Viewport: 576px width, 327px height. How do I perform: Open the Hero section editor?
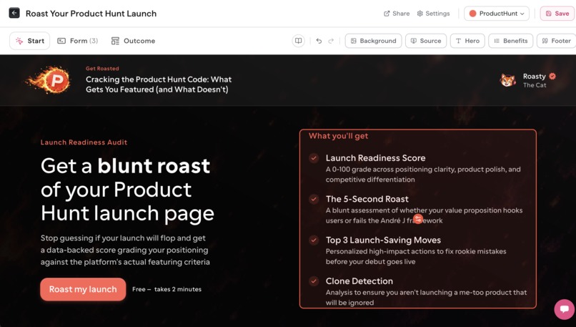pyautogui.click(x=467, y=41)
